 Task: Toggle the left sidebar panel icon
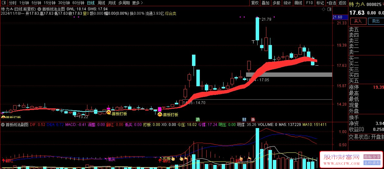[4, 3]
